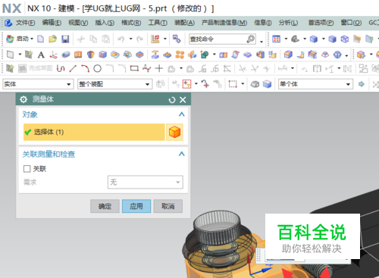
Task: Click the Unite boolean icon (green shapes)
Action: (205, 55)
